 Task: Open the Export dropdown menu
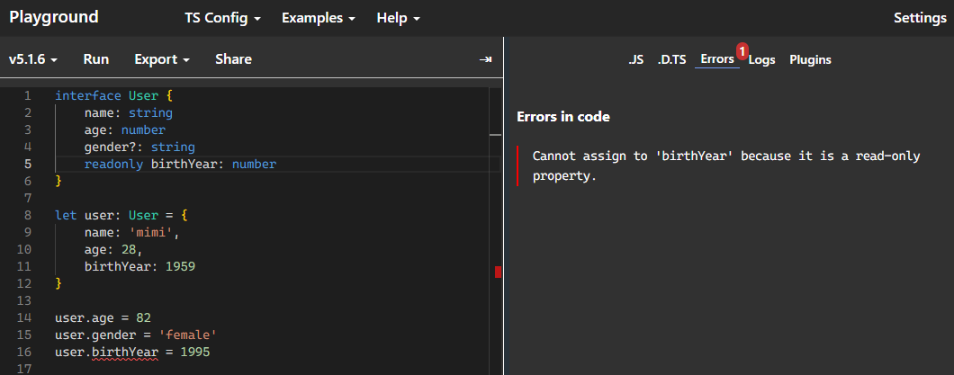162,59
